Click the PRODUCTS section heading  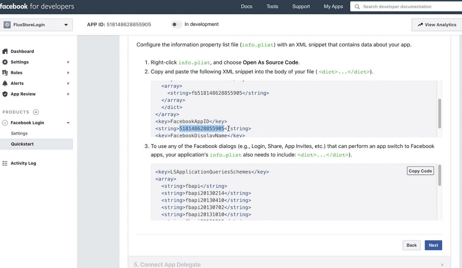(x=16, y=112)
